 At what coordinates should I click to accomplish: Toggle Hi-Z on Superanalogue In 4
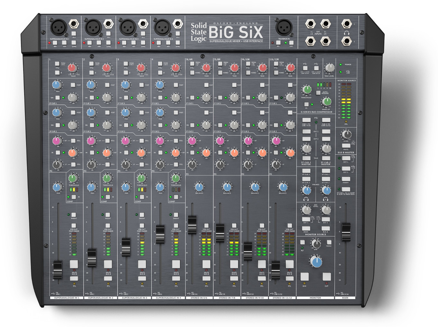178,33
